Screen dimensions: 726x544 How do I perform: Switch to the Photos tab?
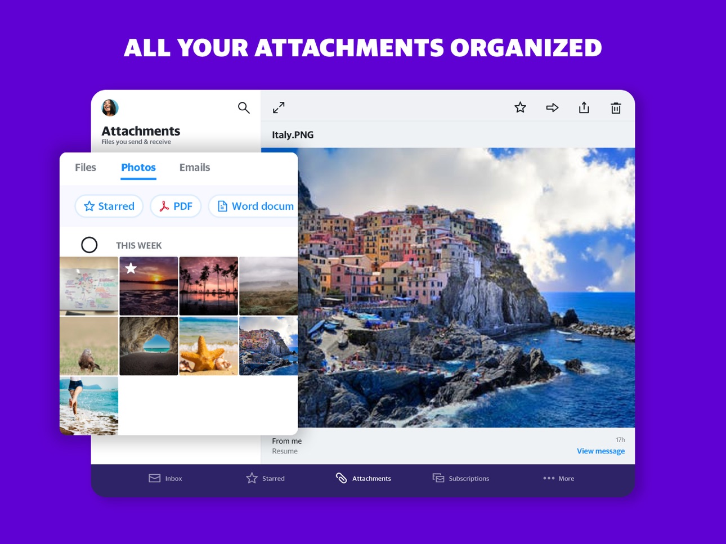[x=138, y=167]
